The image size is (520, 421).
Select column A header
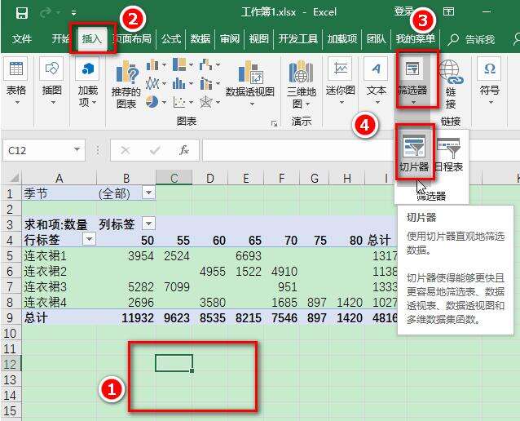point(59,179)
